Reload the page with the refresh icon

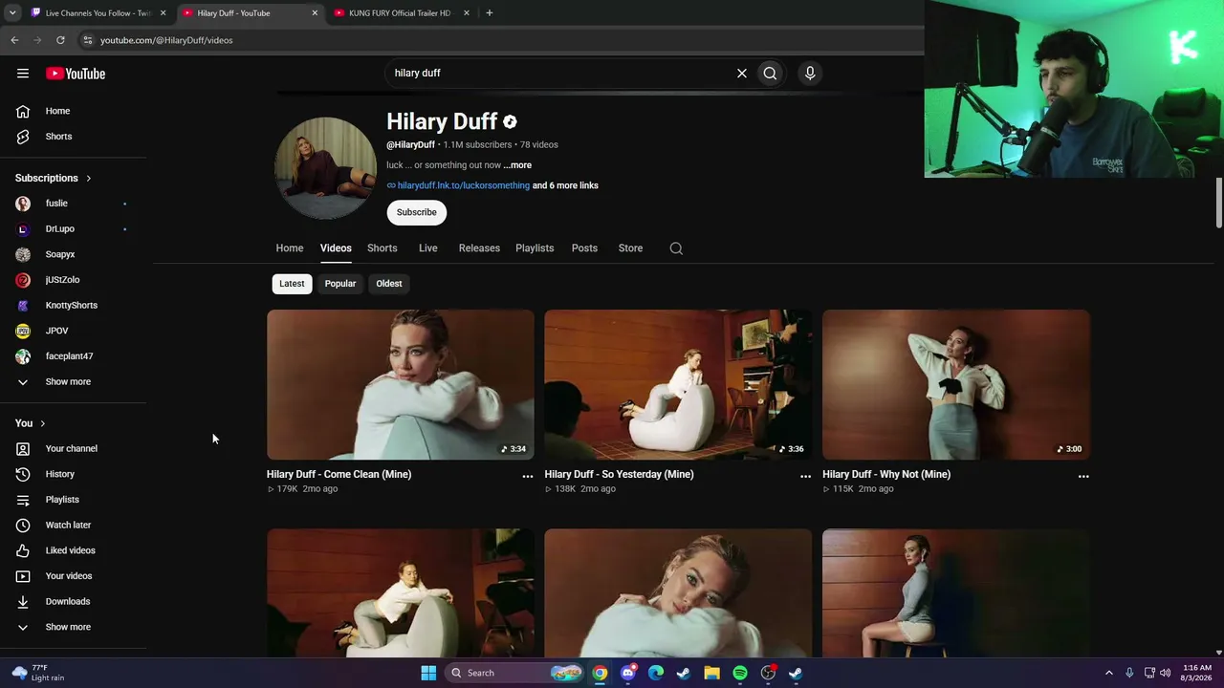click(60, 40)
